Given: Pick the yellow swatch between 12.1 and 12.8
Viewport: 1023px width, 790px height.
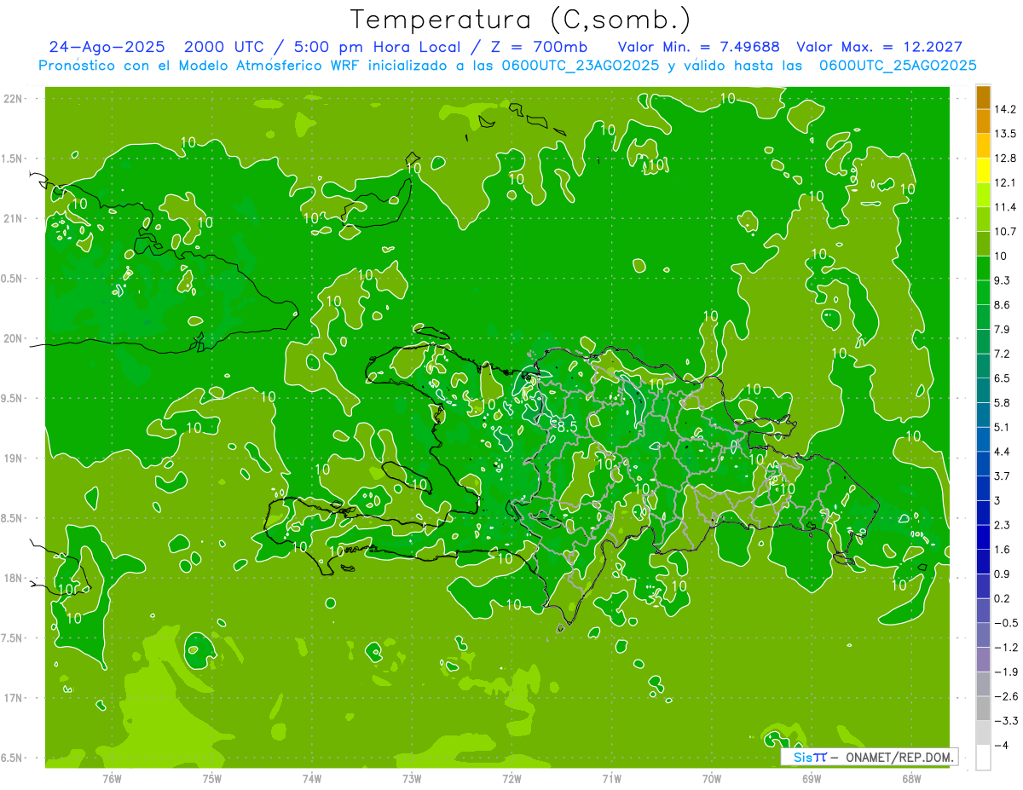Looking at the screenshot, I should [983, 170].
